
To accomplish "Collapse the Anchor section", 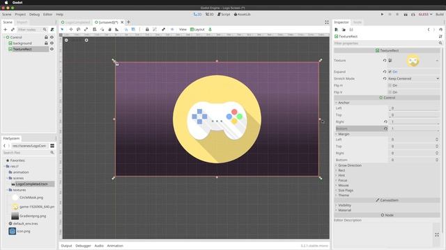I will pos(344,103).
